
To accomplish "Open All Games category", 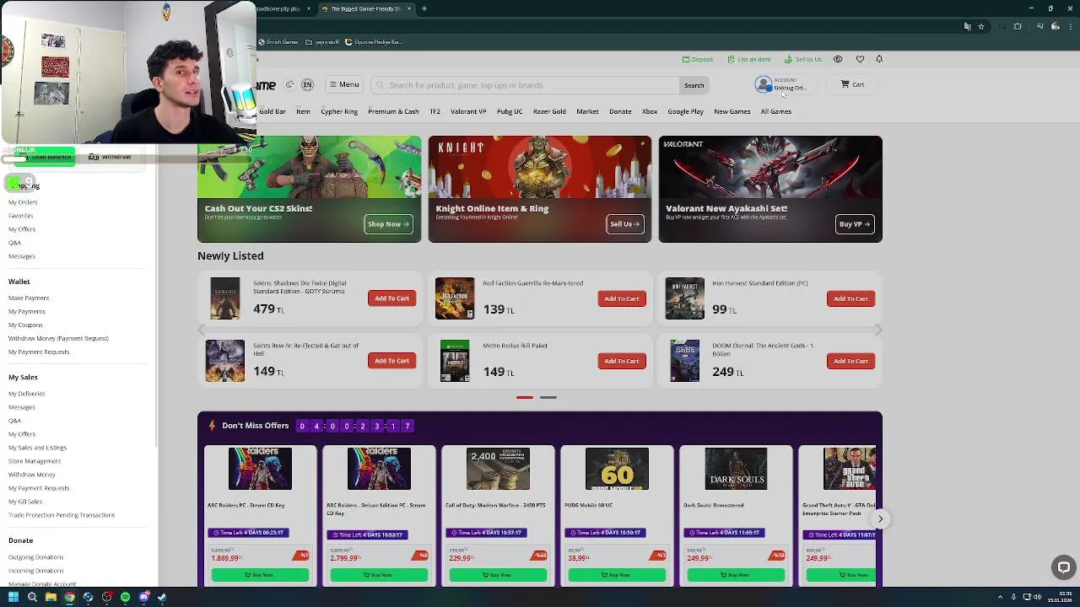I will 775,111.
